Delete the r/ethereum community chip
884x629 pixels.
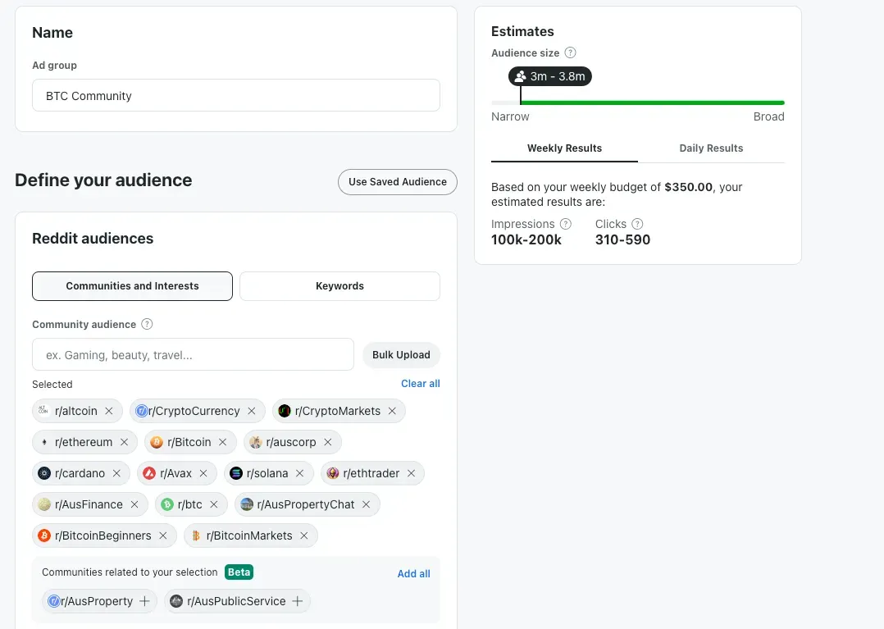coord(124,442)
